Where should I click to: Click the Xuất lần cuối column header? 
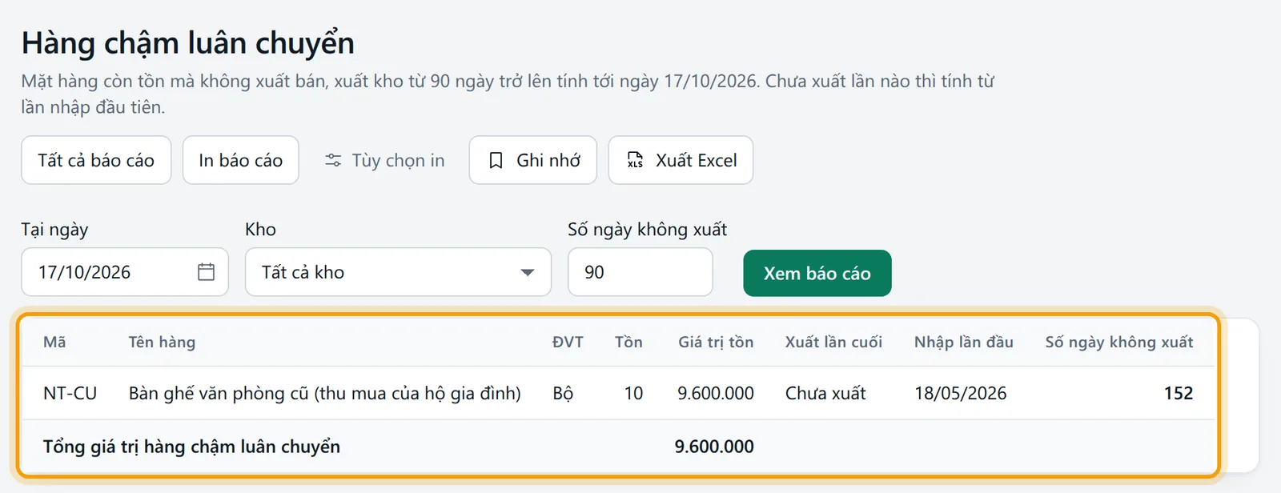click(833, 342)
